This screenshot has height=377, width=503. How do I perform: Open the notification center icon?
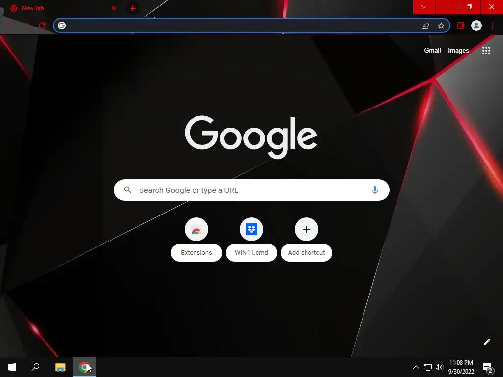tap(487, 367)
